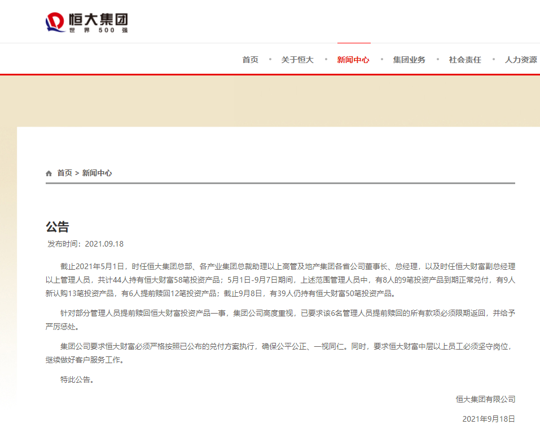The width and height of the screenshot is (540, 429).
Task: Click the home icon in the breadcrumb
Action: click(49, 173)
